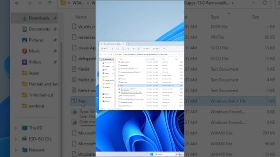280x157 pixels.
Task: Open the View dropdown in the center toolbar
Action: (x=156, y=48)
